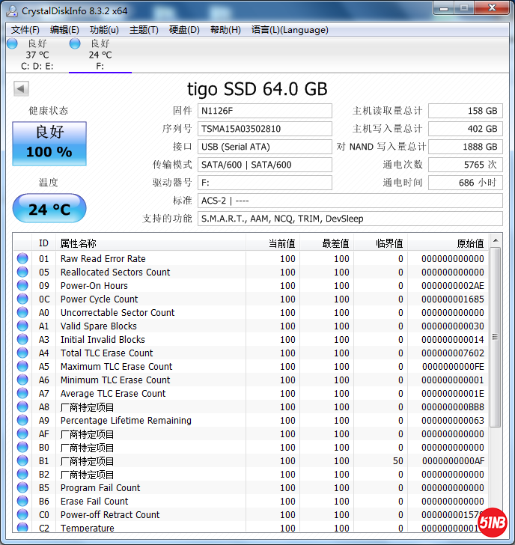Click the status orb for Program Fail Count
Viewport: 515px width, 545px height.
click(x=22, y=488)
